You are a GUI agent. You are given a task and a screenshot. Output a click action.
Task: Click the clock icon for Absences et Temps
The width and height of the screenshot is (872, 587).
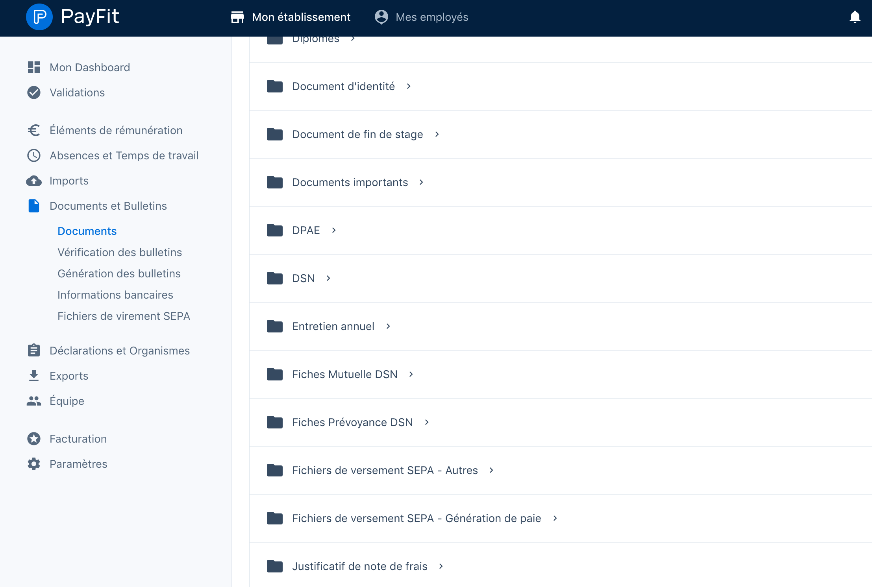[34, 155]
